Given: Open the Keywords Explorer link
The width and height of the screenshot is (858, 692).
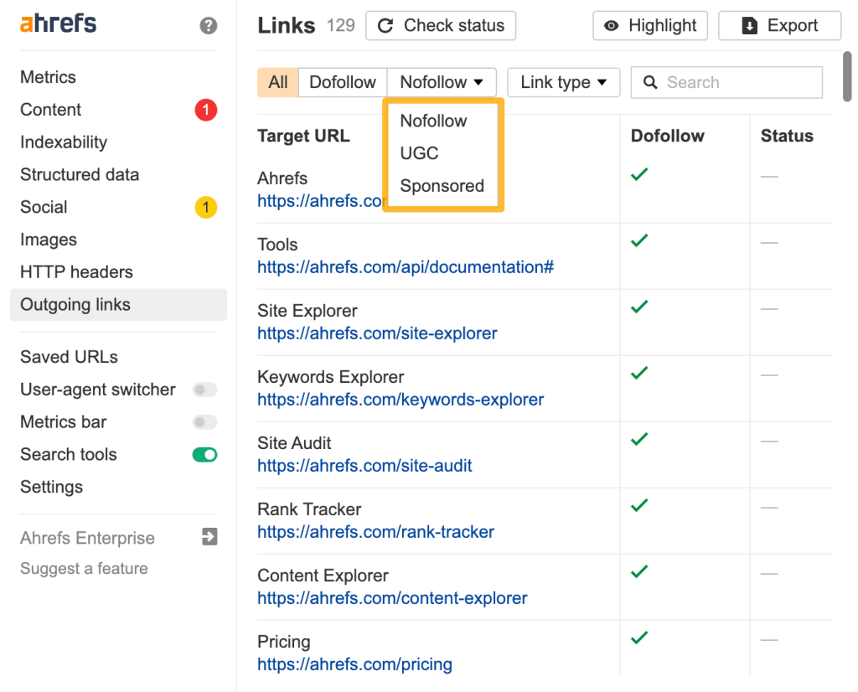Looking at the screenshot, I should click(x=401, y=400).
